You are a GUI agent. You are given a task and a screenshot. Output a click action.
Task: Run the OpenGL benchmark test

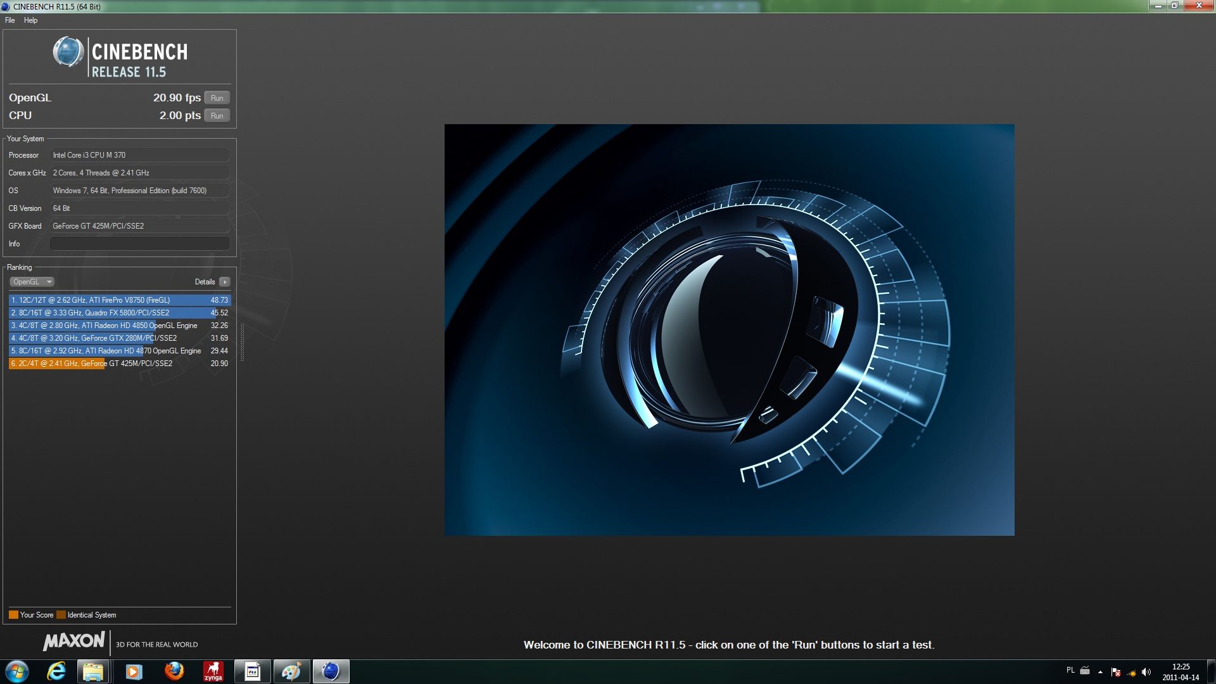point(217,98)
